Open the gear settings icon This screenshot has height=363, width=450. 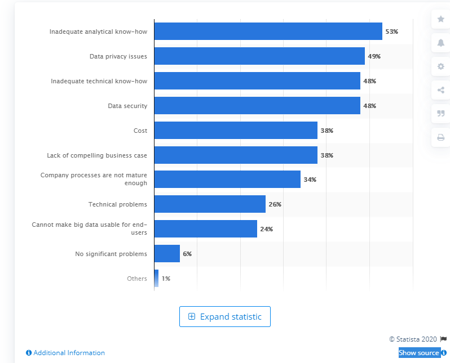click(441, 66)
